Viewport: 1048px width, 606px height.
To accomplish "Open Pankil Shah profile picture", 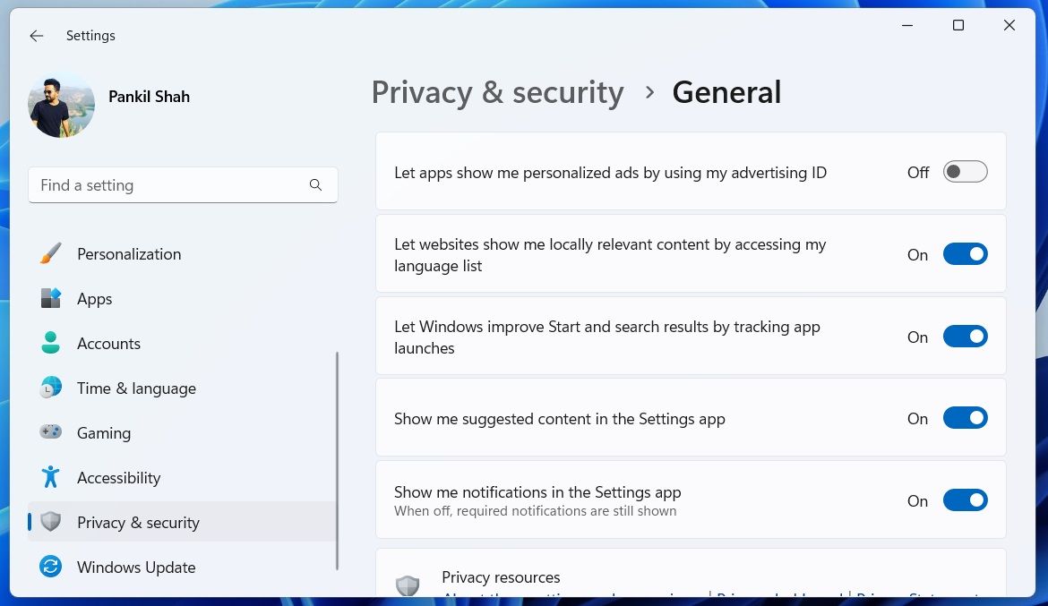I will [61, 105].
